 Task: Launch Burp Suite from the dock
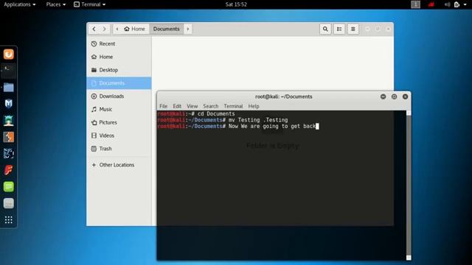tap(9, 137)
